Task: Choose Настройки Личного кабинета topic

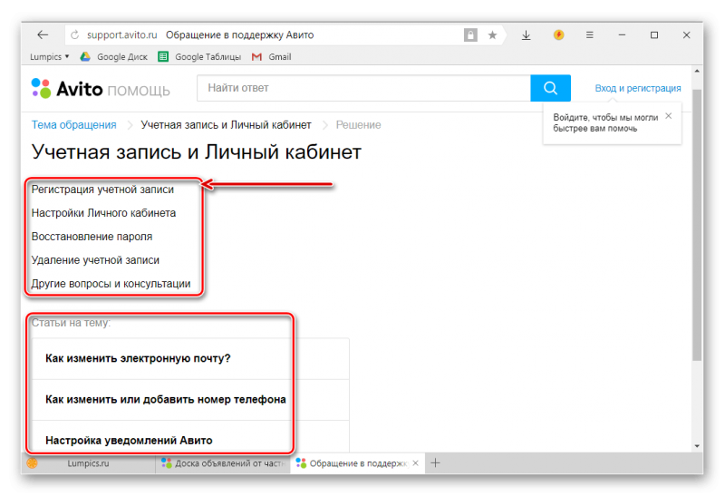Action: pyautogui.click(x=103, y=213)
